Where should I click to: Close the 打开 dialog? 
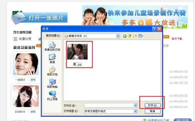click(x=160, y=29)
